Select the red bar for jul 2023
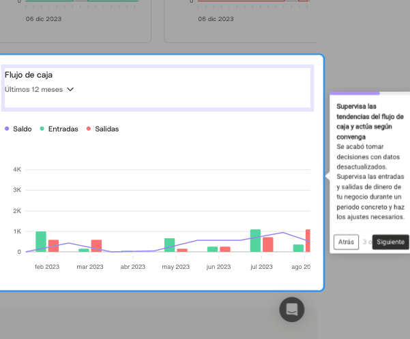The width and height of the screenshot is (410, 339). point(268,244)
